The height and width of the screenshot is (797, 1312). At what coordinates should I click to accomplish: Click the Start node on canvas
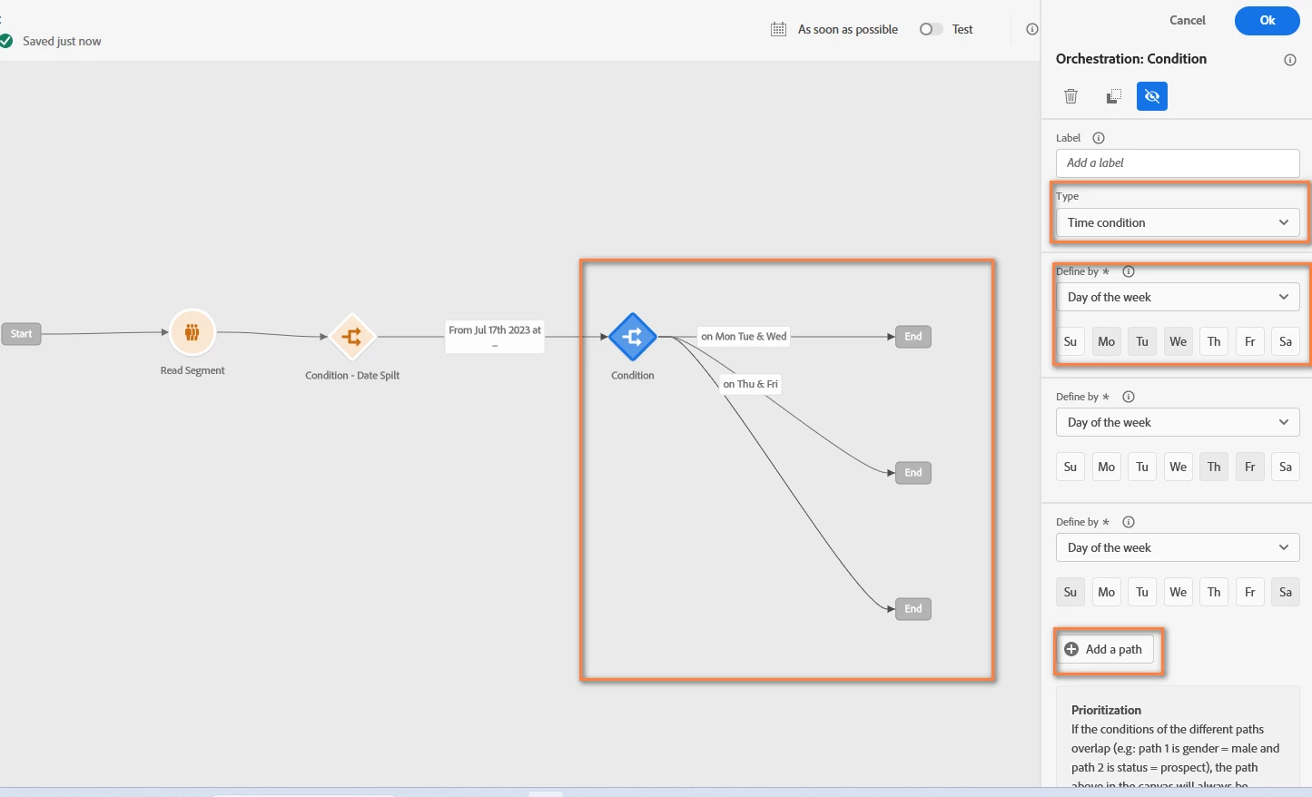[x=21, y=334]
